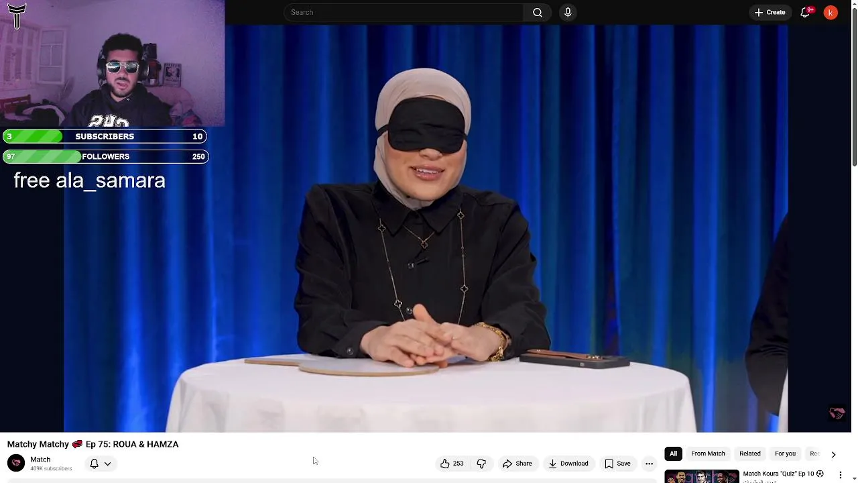Focus the Search input field
Image resolution: width=858 pixels, height=483 pixels.
[404, 12]
